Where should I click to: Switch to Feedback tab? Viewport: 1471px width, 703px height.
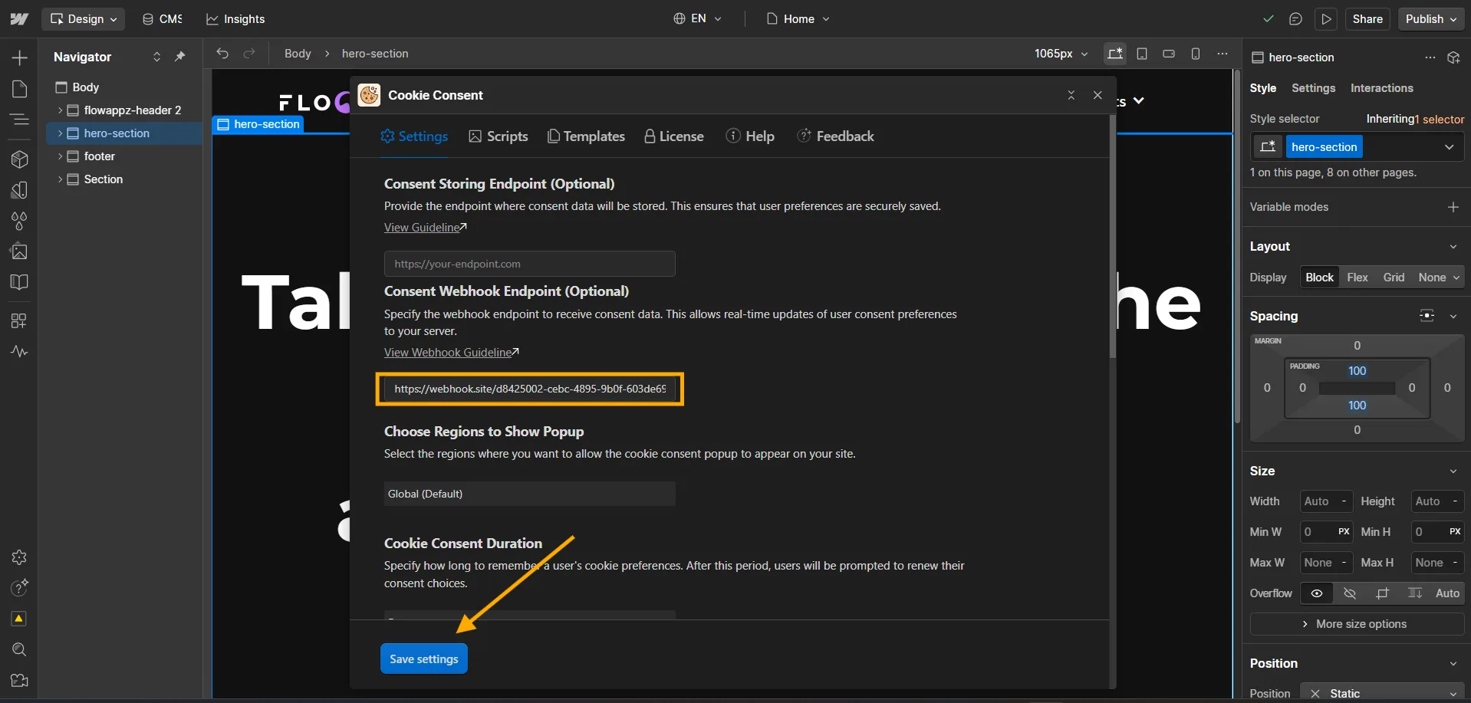(x=836, y=136)
